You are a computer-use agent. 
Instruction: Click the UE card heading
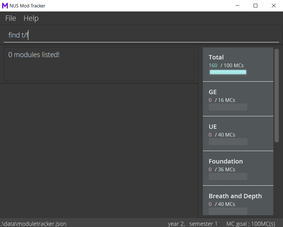[213, 127]
